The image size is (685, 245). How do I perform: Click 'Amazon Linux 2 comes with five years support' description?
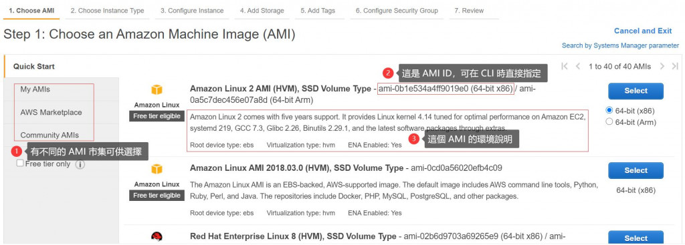coord(387,123)
